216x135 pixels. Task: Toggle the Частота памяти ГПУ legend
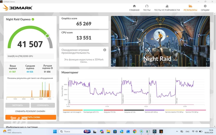[175, 110]
